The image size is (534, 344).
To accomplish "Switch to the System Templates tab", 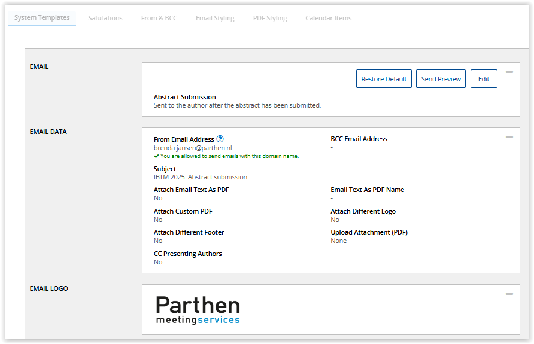I will tap(42, 18).
